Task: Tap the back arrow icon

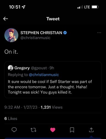Action: click(x=6, y=19)
